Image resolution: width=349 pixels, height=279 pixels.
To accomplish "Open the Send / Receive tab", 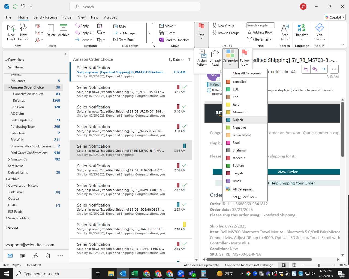I will click(46, 17).
